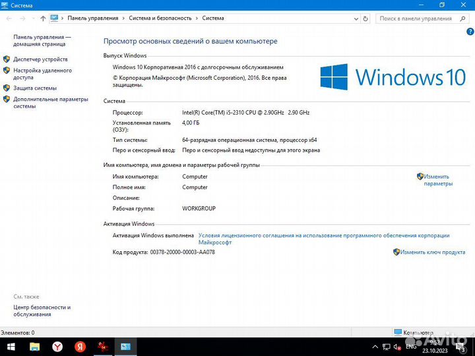Select the product ID 00378-20000-00003-AA078
The width and height of the screenshot is (475, 356).
tap(182, 252)
